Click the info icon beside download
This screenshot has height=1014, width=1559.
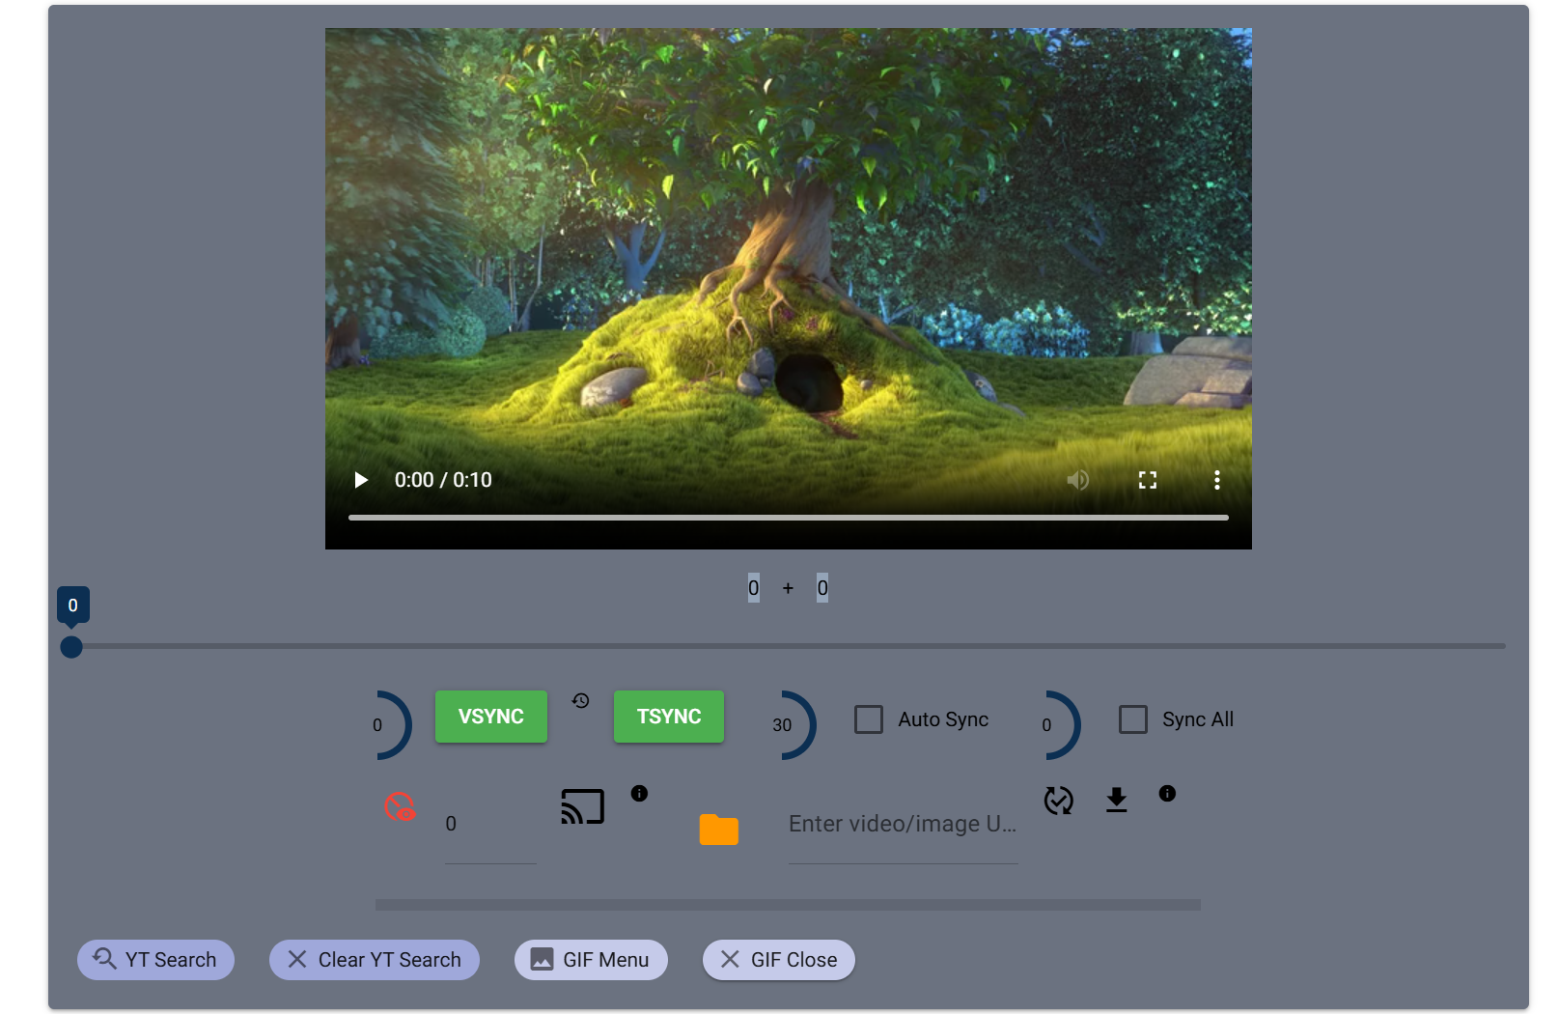click(1167, 794)
